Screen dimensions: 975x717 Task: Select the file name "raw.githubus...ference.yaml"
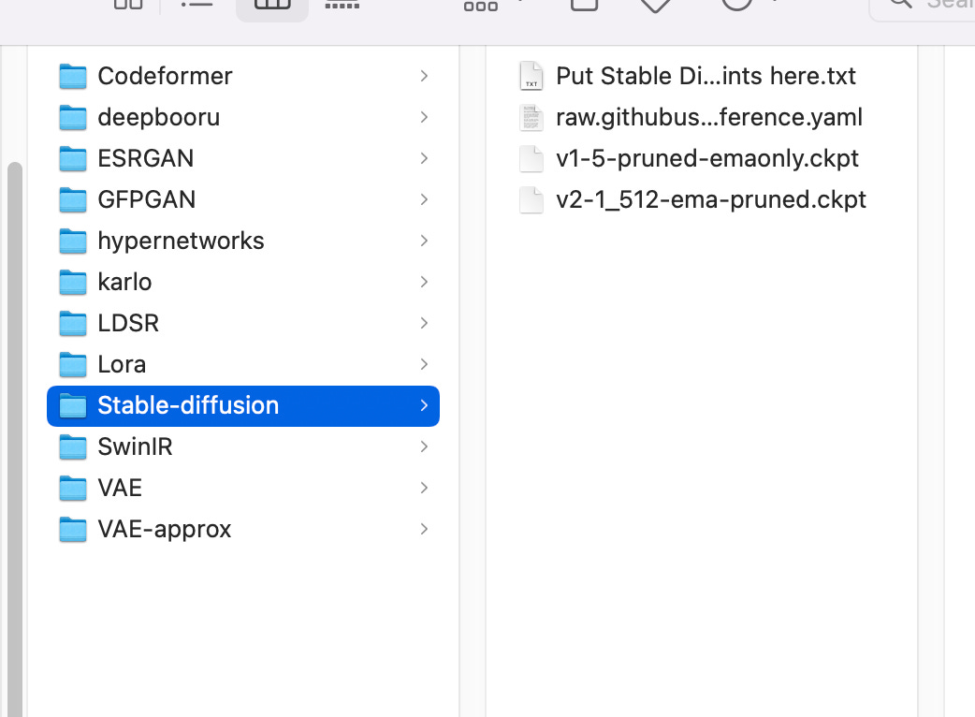(709, 117)
